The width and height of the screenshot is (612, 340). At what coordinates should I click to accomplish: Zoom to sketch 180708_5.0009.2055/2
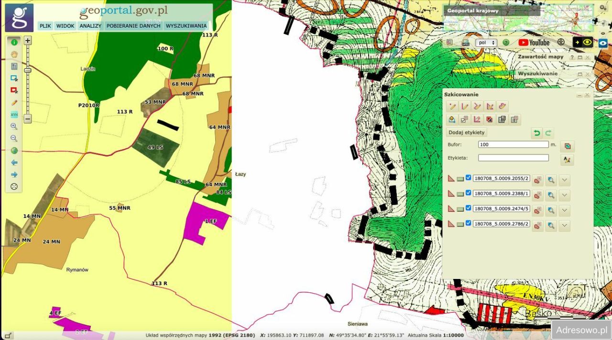coord(551,180)
